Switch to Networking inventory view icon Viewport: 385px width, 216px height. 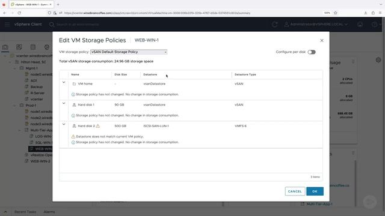[47, 47]
